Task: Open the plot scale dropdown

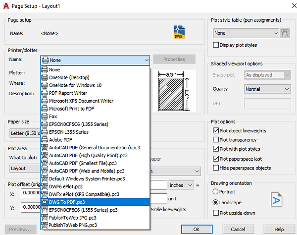Action: tap(175, 171)
